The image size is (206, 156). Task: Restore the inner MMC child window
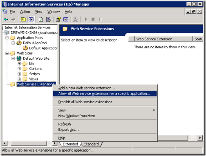click(x=194, y=12)
